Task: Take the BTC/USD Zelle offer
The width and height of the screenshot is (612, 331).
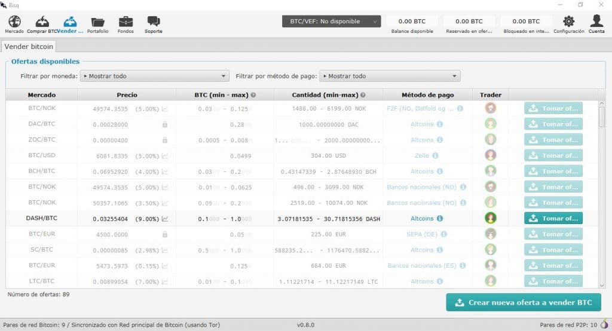Action: coord(553,155)
